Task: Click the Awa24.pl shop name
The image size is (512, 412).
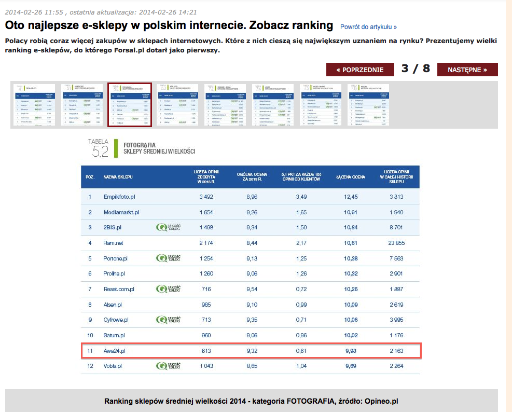Action: click(x=114, y=351)
